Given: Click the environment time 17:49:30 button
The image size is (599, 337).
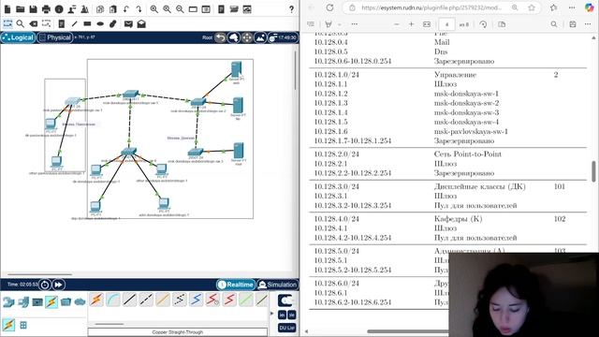Looking at the screenshot, I should coord(283,37).
